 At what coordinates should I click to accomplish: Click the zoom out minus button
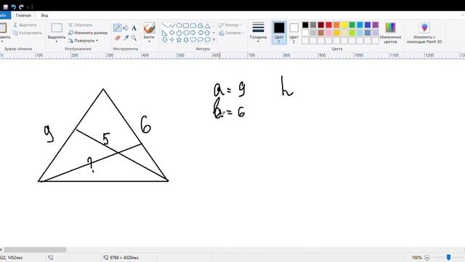coord(427,258)
